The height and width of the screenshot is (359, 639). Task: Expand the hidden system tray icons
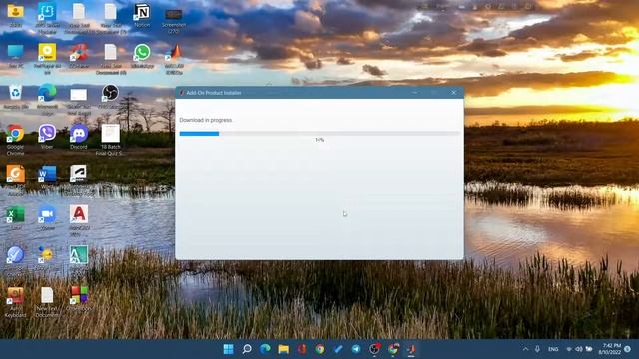click(526, 349)
